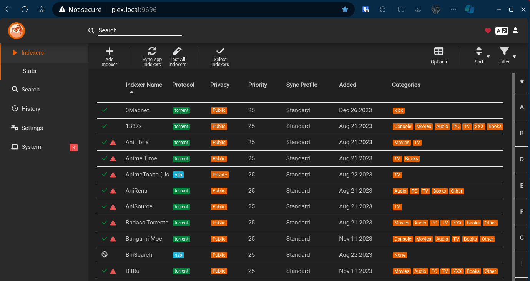The height and width of the screenshot is (281, 530).
Task: Jump to letter G in index bar
Action: pyautogui.click(x=522, y=238)
